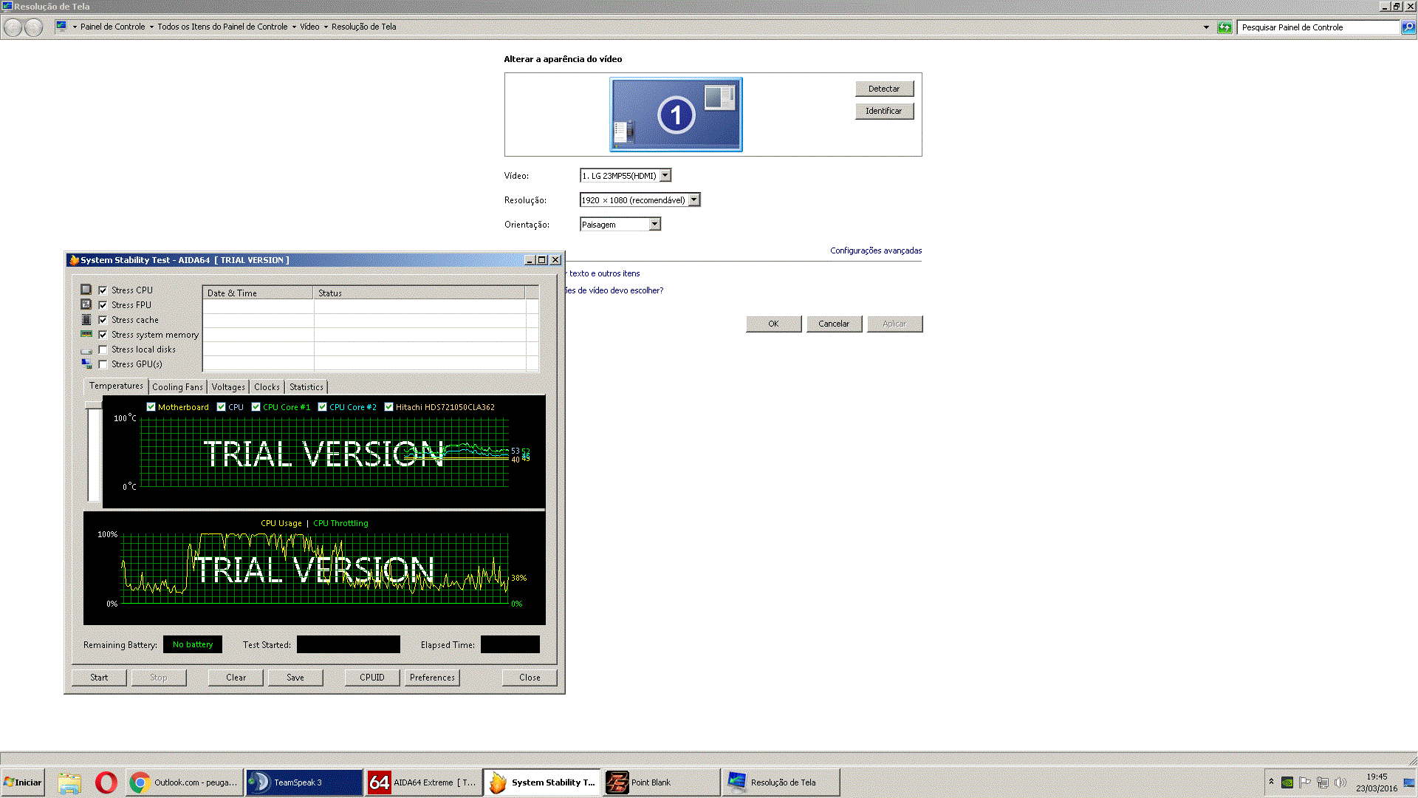Show hidden tray icons arrow
Viewport: 1418px width, 798px height.
(x=1271, y=782)
